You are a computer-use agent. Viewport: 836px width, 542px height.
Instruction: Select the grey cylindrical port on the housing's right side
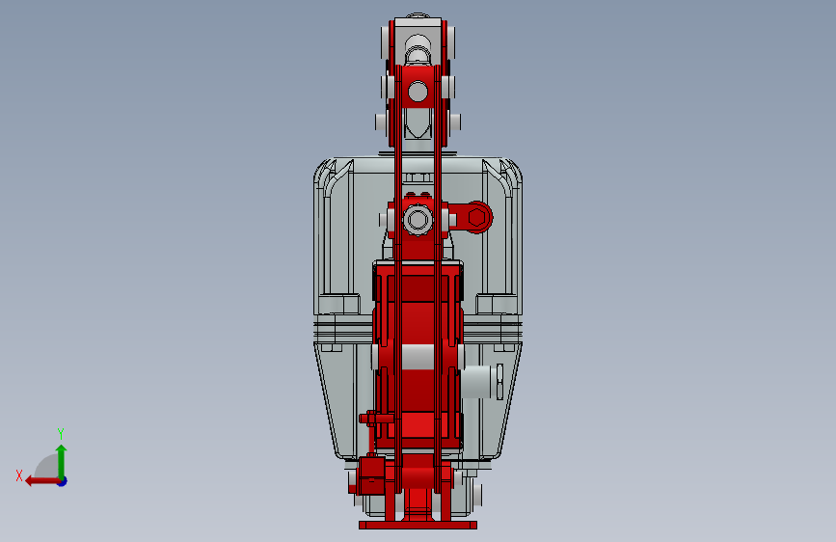tap(476, 382)
